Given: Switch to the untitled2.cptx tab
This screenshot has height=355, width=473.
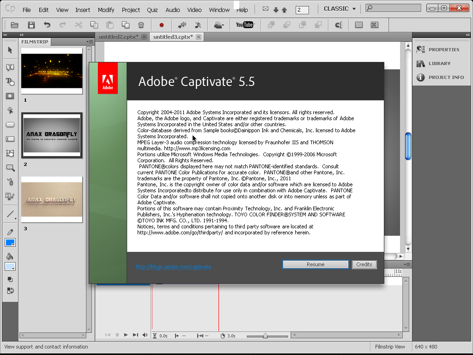Looking at the screenshot, I should 119,37.
